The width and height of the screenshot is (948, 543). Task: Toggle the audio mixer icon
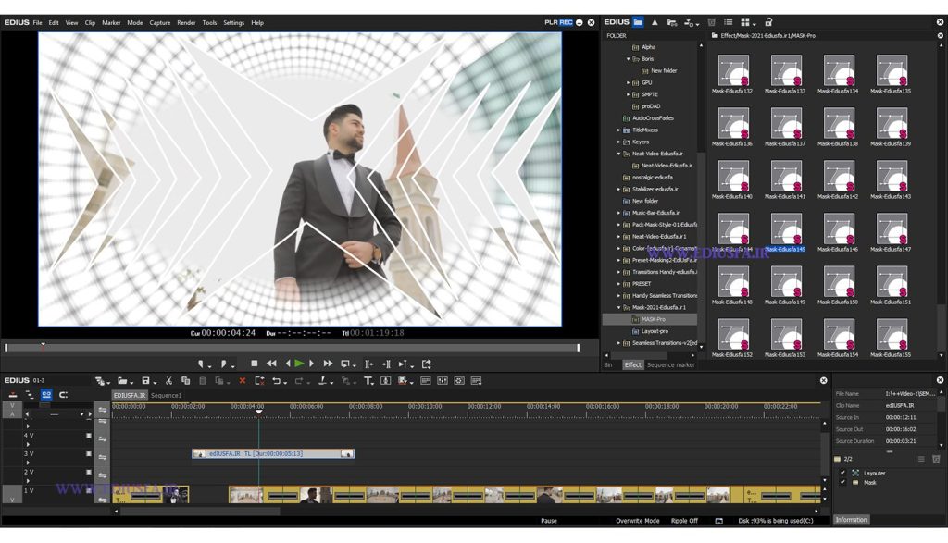tap(443, 380)
